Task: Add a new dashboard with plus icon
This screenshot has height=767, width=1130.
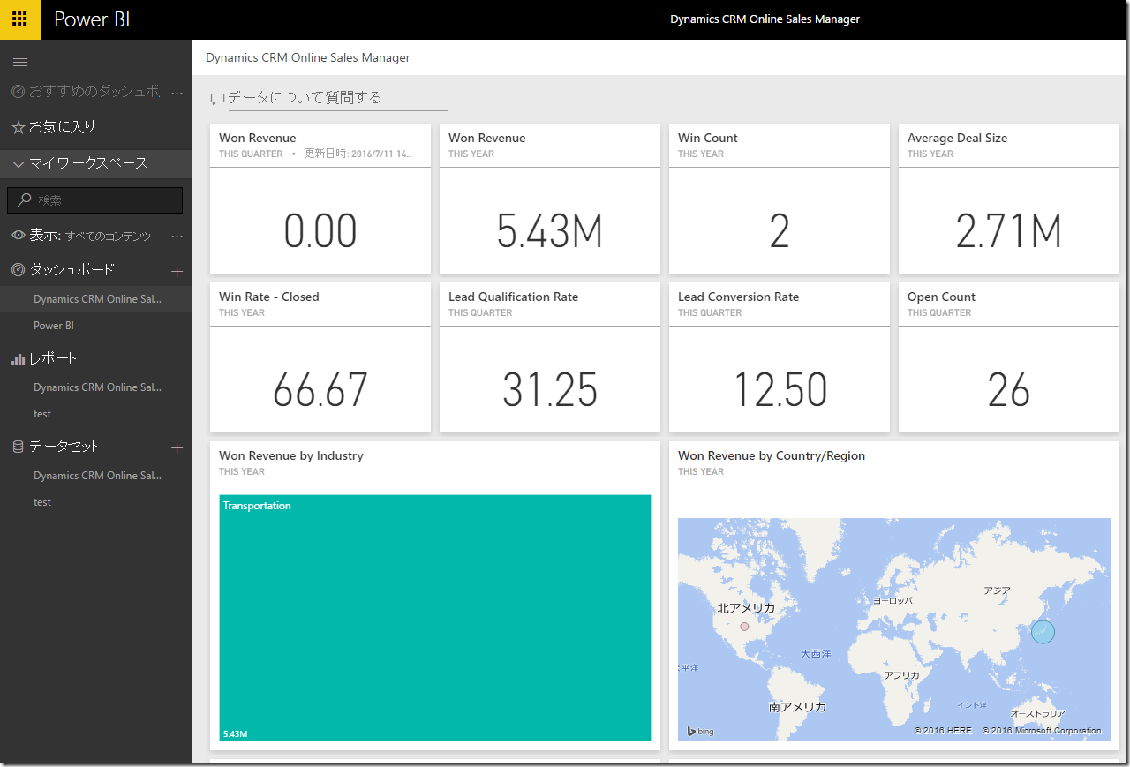Action: (177, 272)
